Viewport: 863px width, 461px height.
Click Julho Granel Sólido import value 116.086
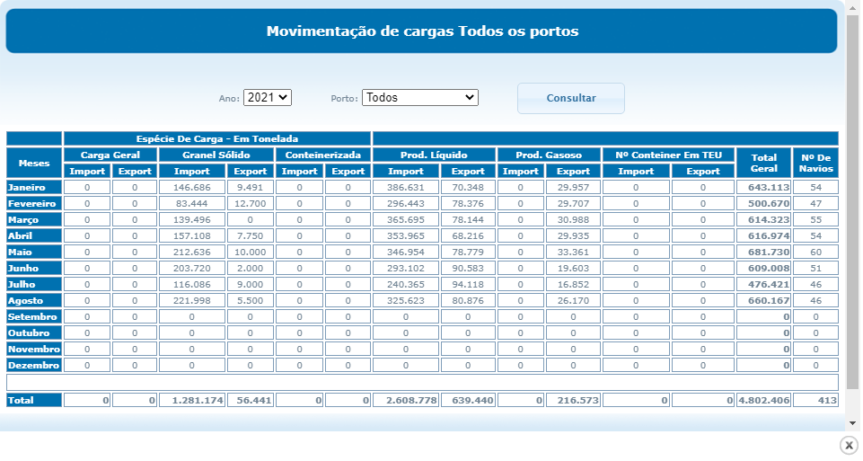(192, 284)
